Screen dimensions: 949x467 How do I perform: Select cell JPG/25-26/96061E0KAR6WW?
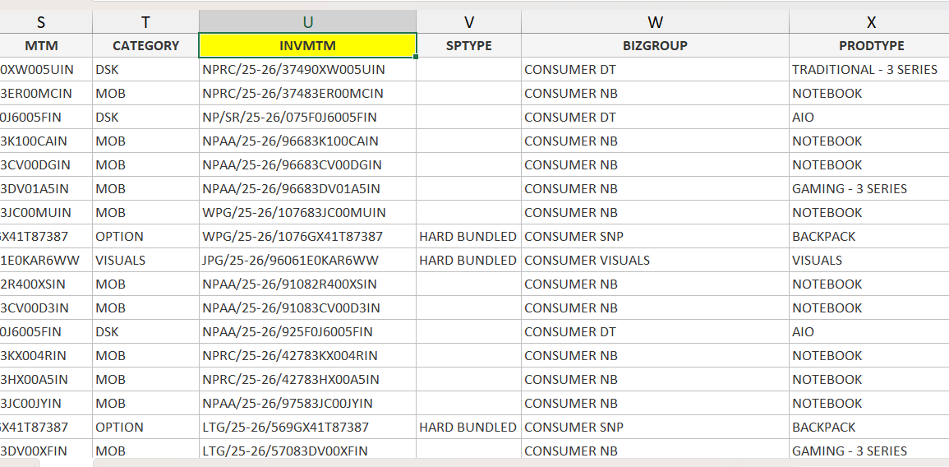click(290, 261)
